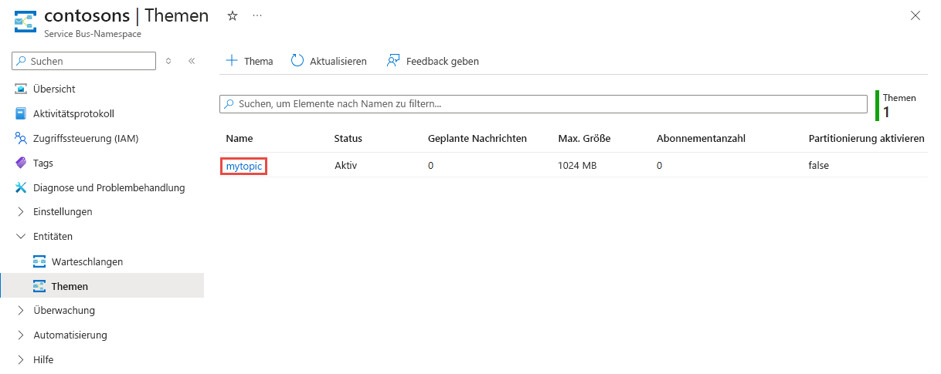Expand the Hilfe section
Screen dimensions: 941x374
click(x=21, y=360)
